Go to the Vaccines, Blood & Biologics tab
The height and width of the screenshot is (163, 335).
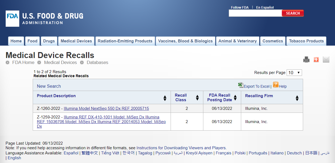[185, 41]
